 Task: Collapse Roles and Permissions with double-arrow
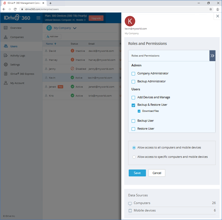click(212, 56)
